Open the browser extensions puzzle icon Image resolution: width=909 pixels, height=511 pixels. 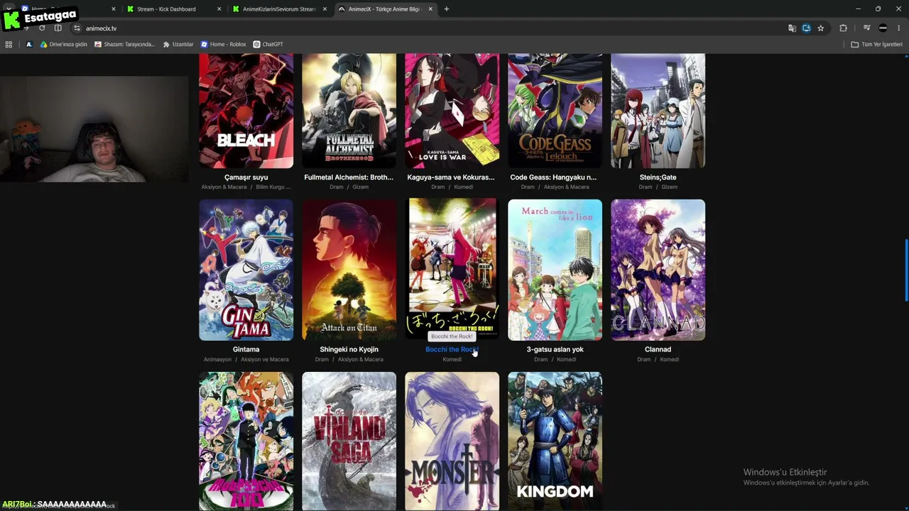[x=843, y=28]
